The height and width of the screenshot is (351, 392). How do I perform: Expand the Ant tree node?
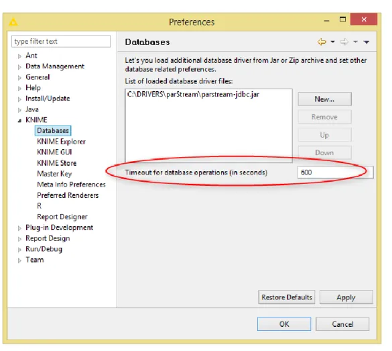pos(19,56)
